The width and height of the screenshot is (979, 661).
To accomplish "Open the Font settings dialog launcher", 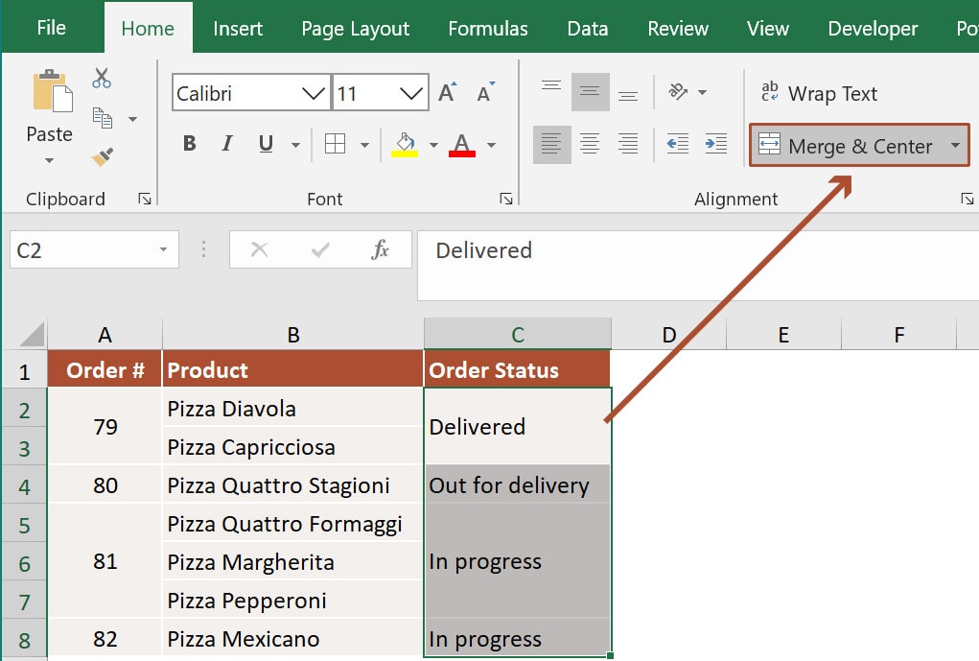I will [506, 199].
